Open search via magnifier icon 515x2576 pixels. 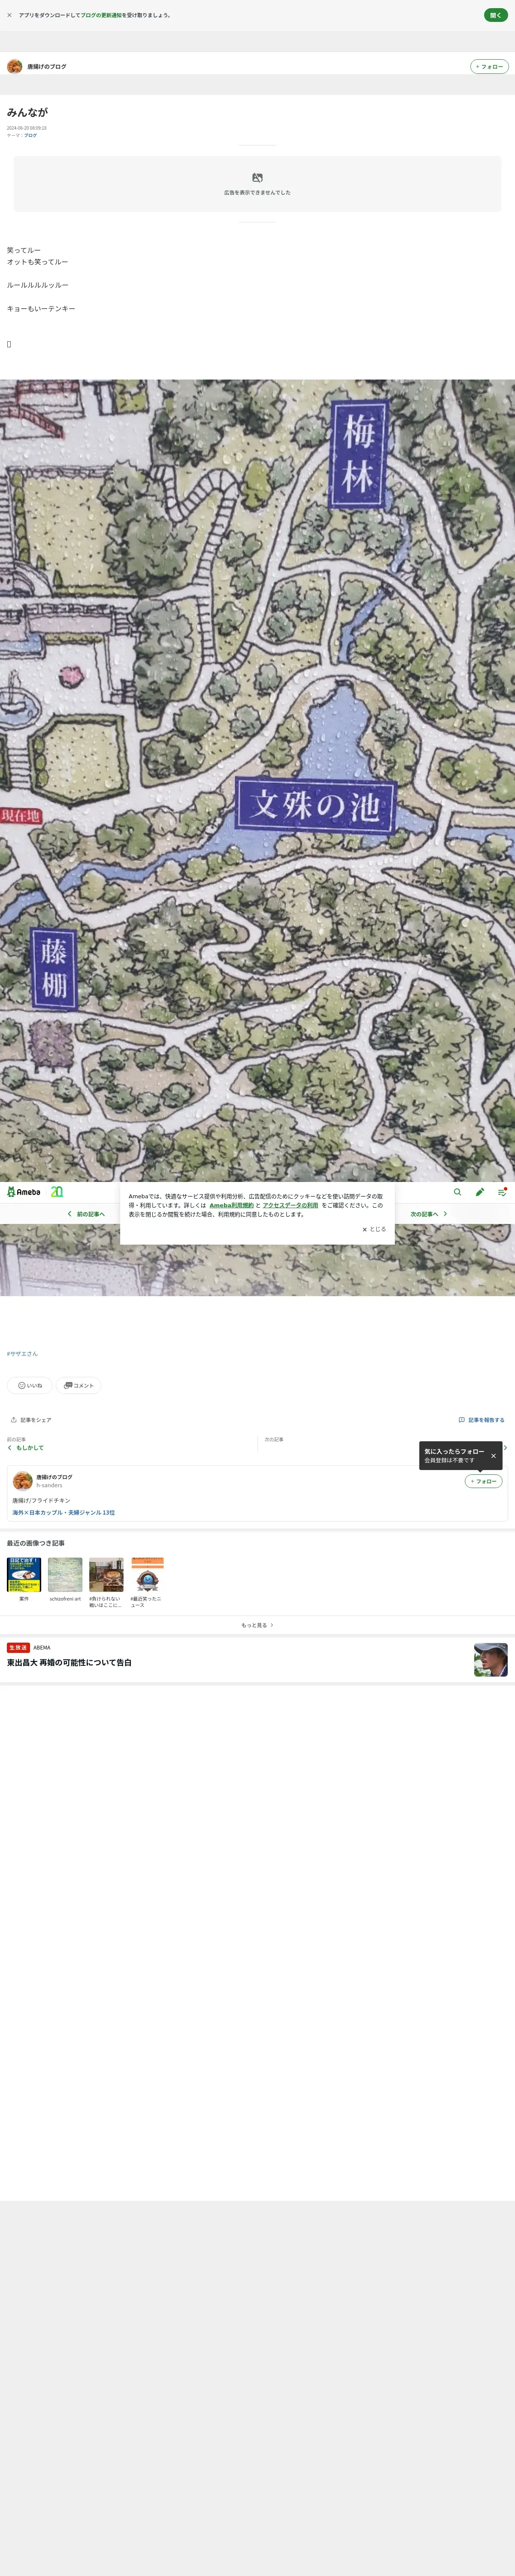tap(458, 1192)
